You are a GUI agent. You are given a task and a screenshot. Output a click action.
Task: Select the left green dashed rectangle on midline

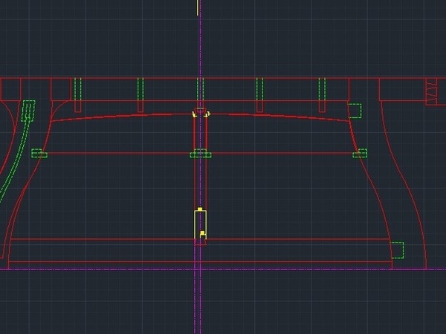click(39, 154)
